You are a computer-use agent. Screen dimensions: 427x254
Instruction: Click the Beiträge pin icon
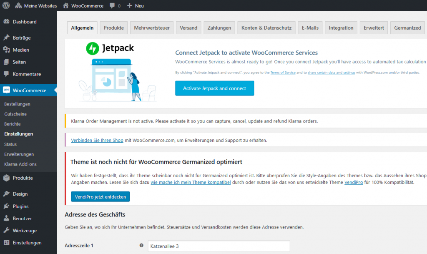pyautogui.click(x=7, y=38)
